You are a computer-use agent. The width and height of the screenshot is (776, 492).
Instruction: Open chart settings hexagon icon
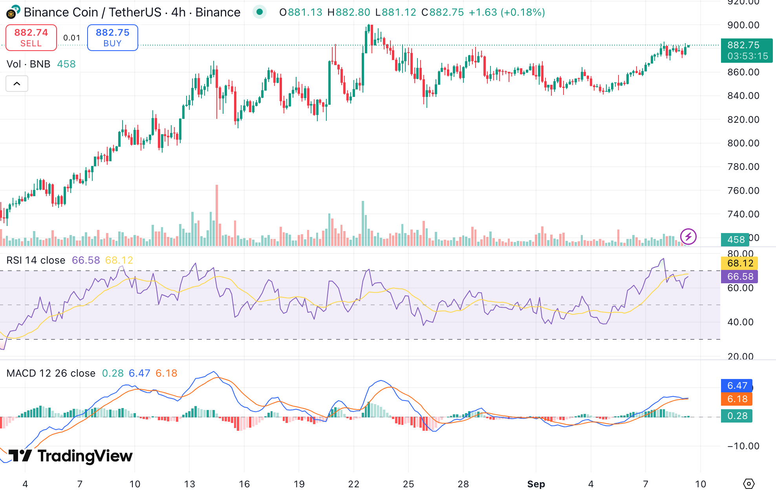[749, 483]
